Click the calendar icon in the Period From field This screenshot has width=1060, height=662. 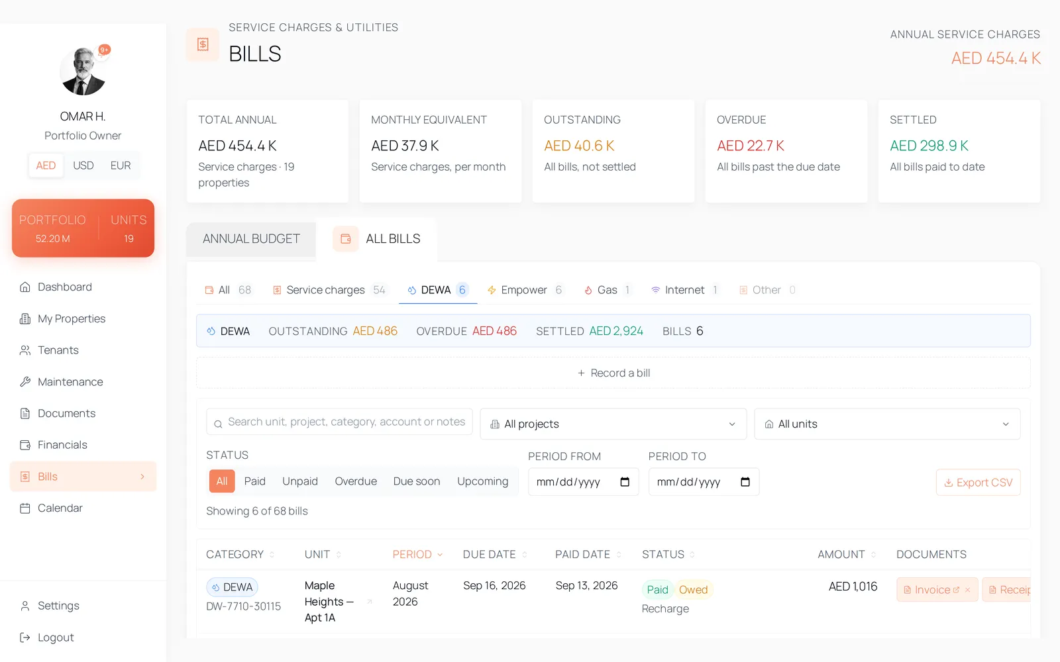(625, 482)
